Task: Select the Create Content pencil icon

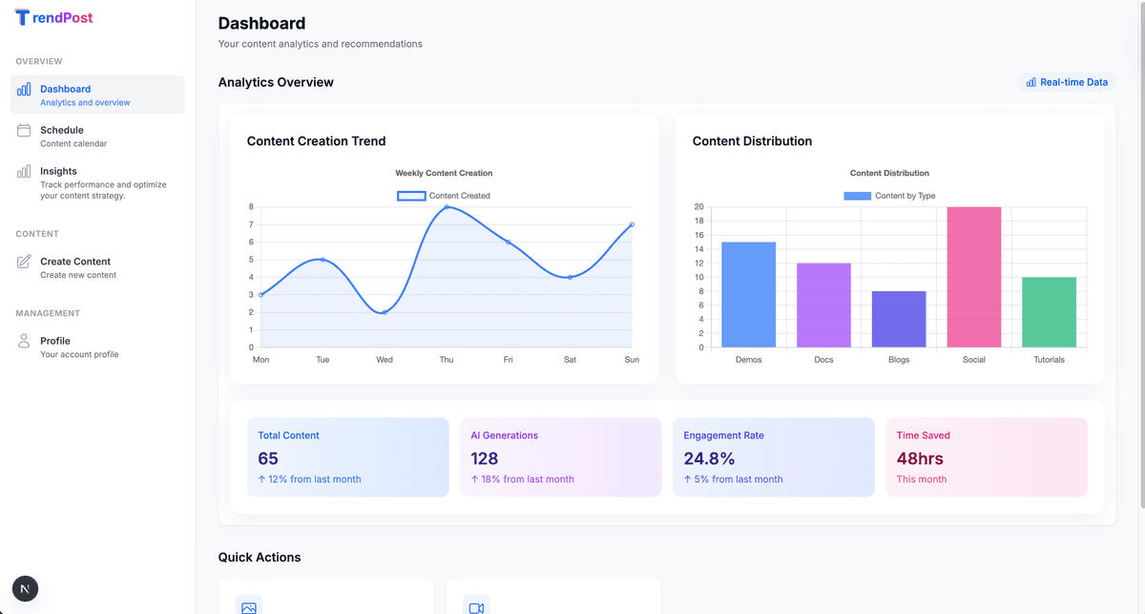Action: point(23,260)
